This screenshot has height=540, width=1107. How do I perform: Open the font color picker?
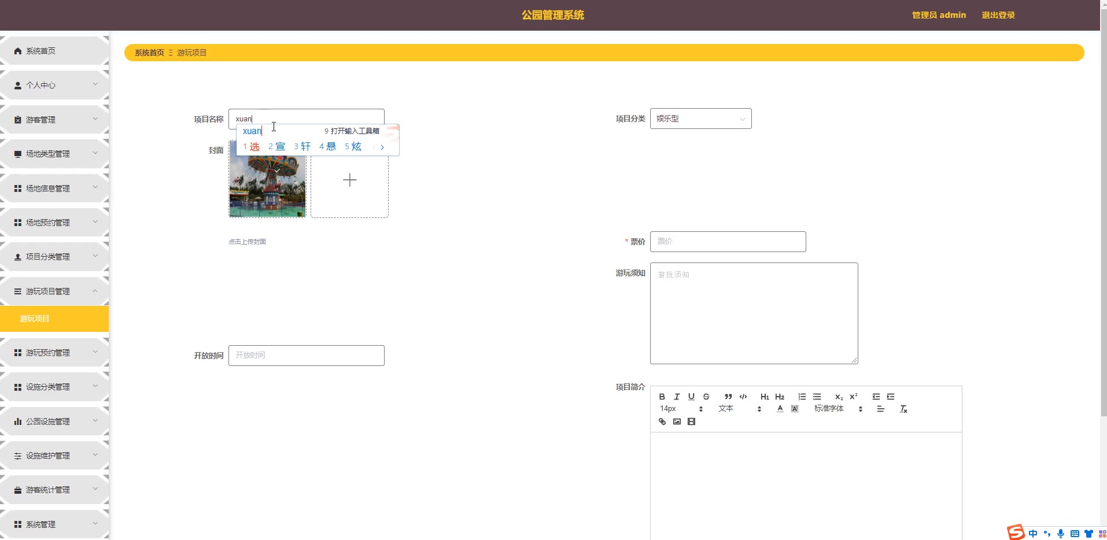tap(780, 409)
